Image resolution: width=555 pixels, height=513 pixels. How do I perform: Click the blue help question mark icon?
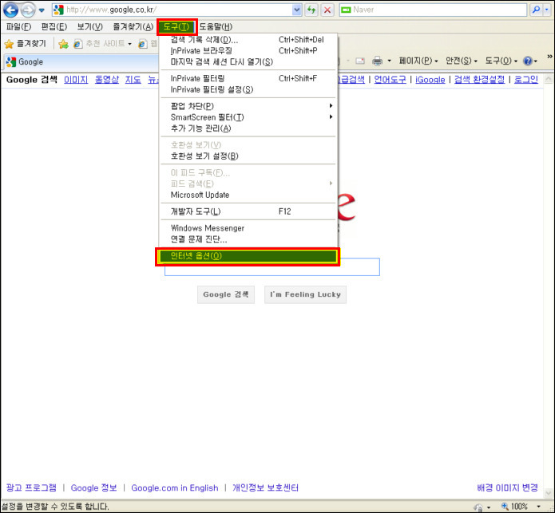[x=528, y=61]
